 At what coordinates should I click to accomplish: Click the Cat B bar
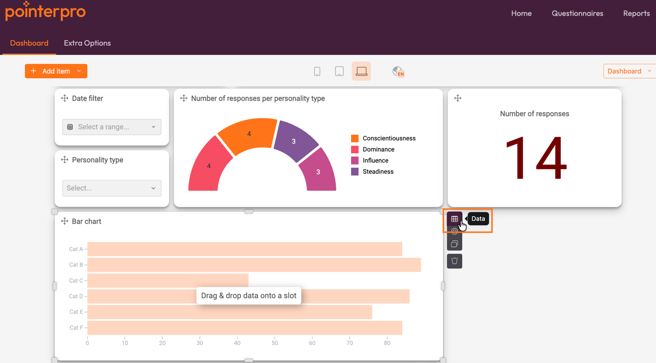pyautogui.click(x=254, y=265)
